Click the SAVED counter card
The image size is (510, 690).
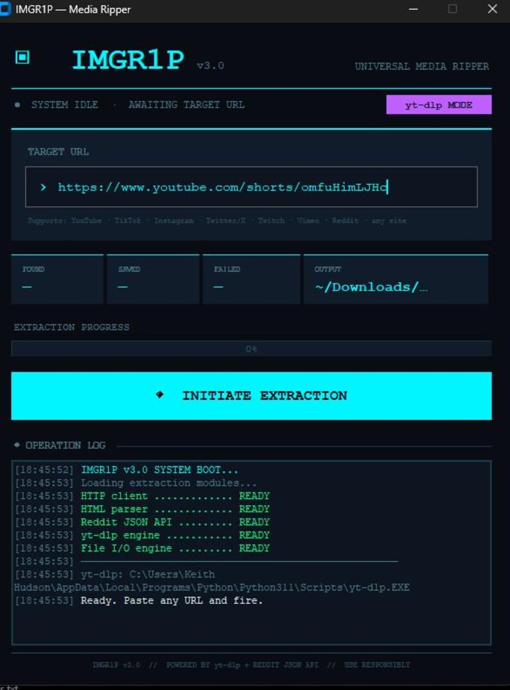[153, 279]
